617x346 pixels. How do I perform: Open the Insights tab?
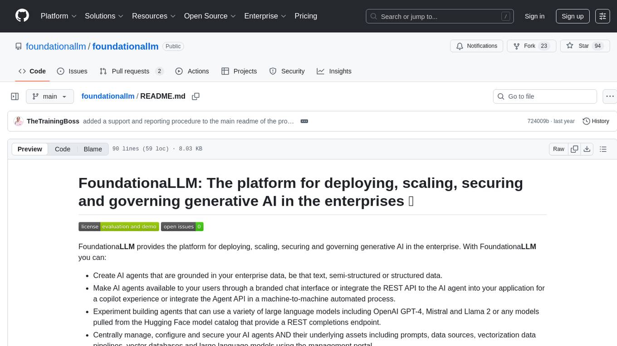pos(334,71)
